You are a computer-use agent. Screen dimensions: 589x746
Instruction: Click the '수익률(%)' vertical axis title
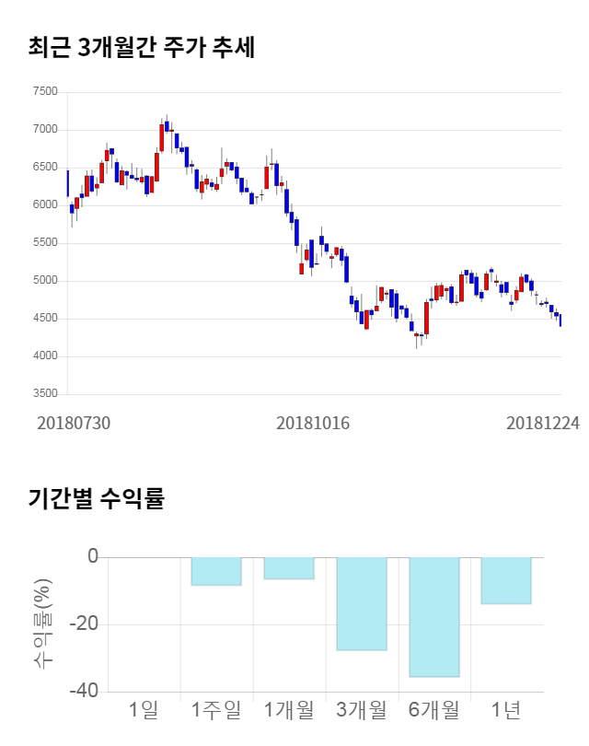(42, 624)
